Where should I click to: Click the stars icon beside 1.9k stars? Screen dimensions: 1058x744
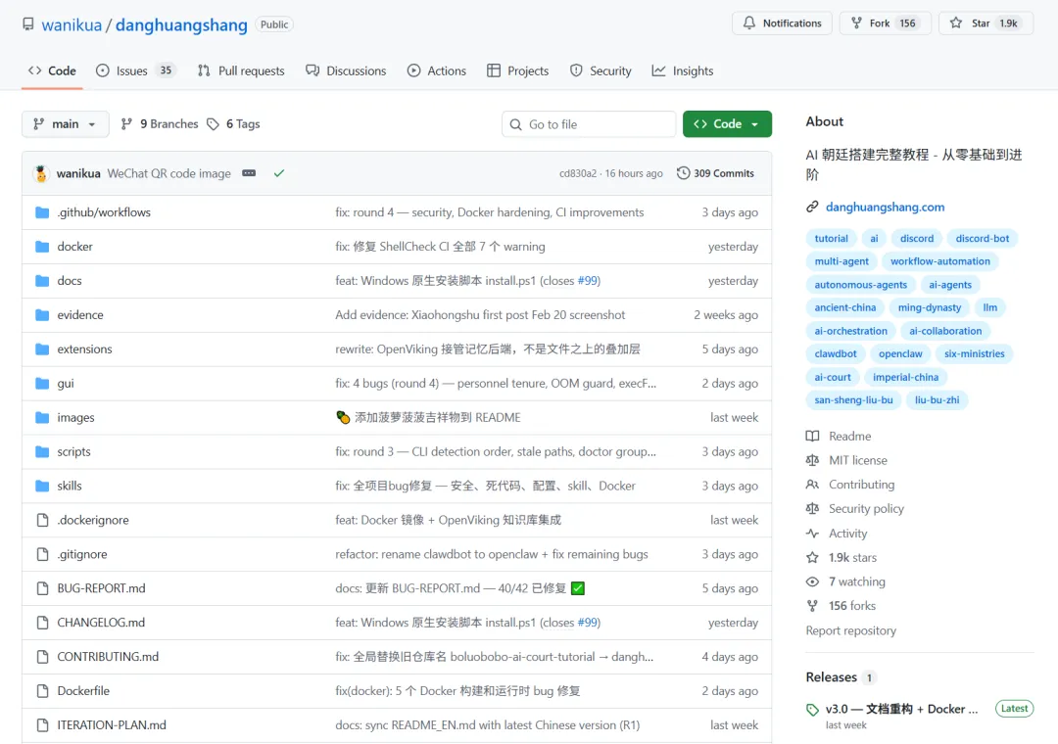click(812, 558)
